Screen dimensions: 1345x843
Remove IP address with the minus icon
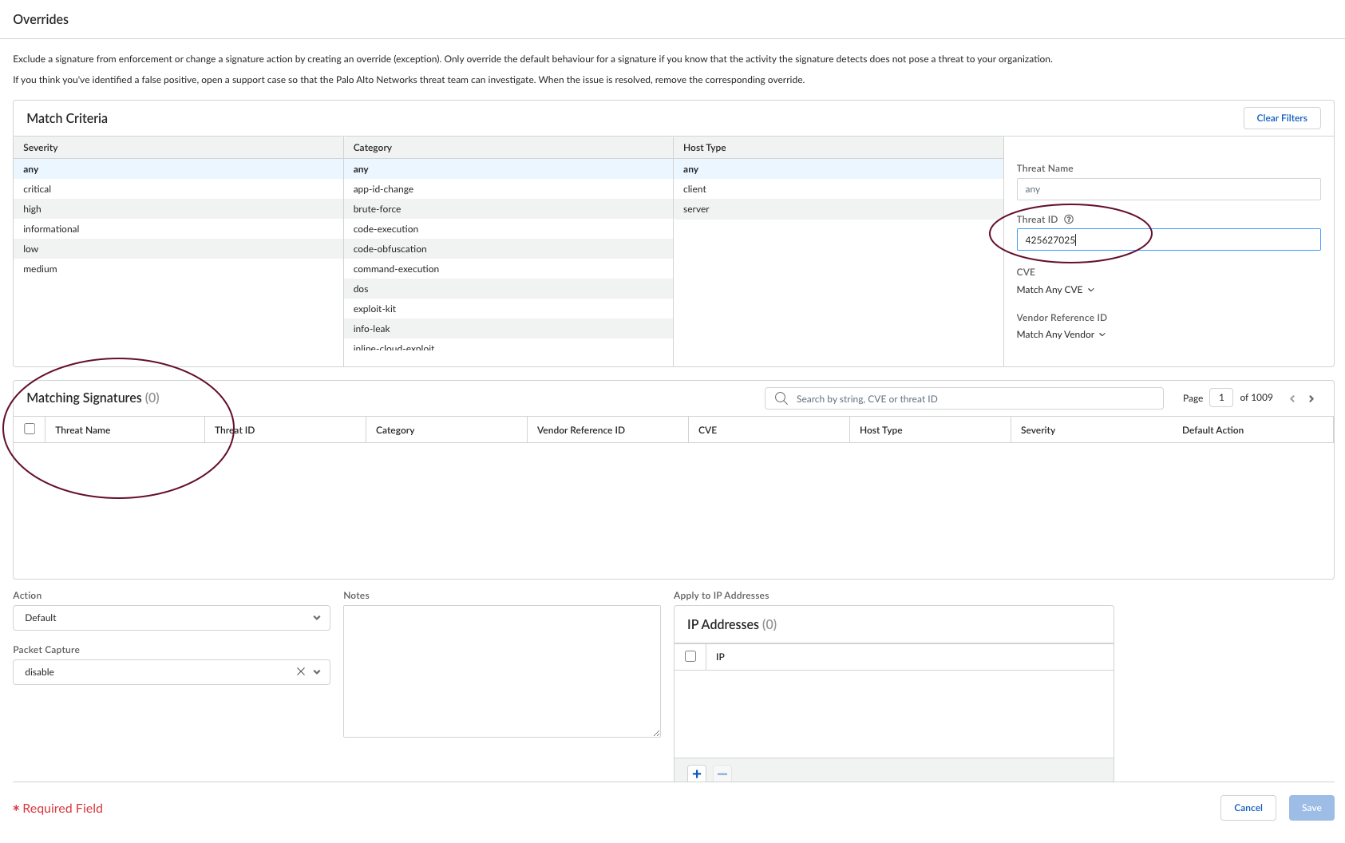tap(722, 774)
